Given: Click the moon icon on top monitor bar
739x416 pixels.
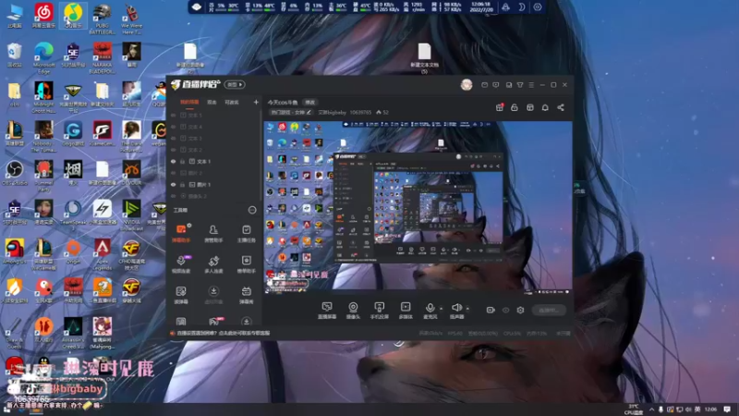Looking at the screenshot, I should click(521, 7).
